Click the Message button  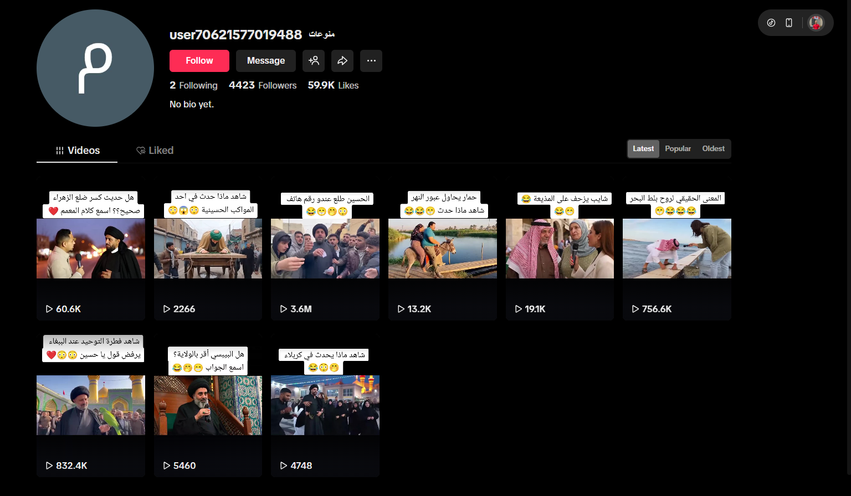(x=266, y=61)
